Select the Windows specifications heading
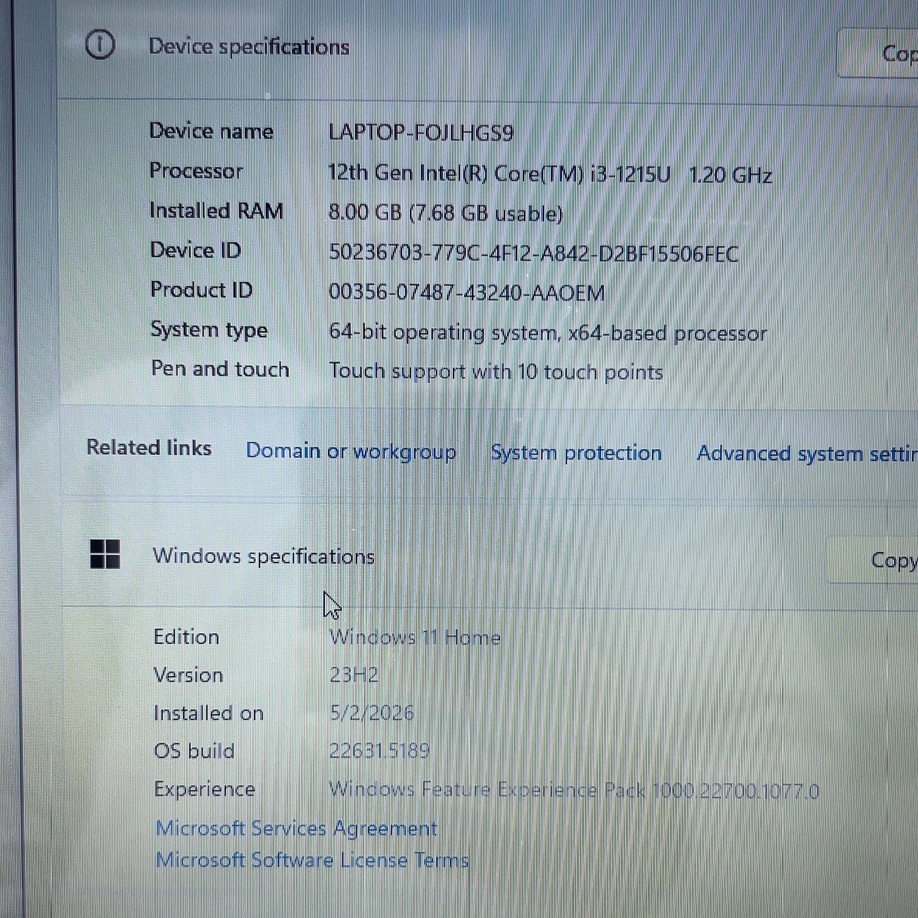 point(264,556)
